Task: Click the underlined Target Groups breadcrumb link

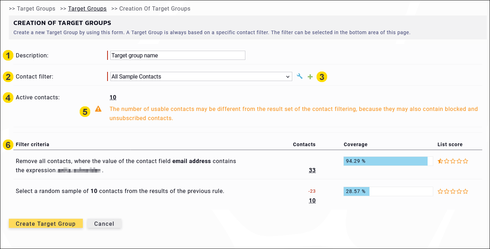Action: coord(87,8)
